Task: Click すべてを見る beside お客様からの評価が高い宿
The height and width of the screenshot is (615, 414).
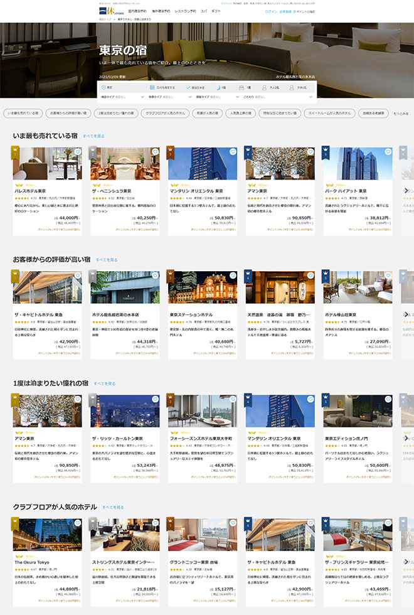Action: coord(107,260)
